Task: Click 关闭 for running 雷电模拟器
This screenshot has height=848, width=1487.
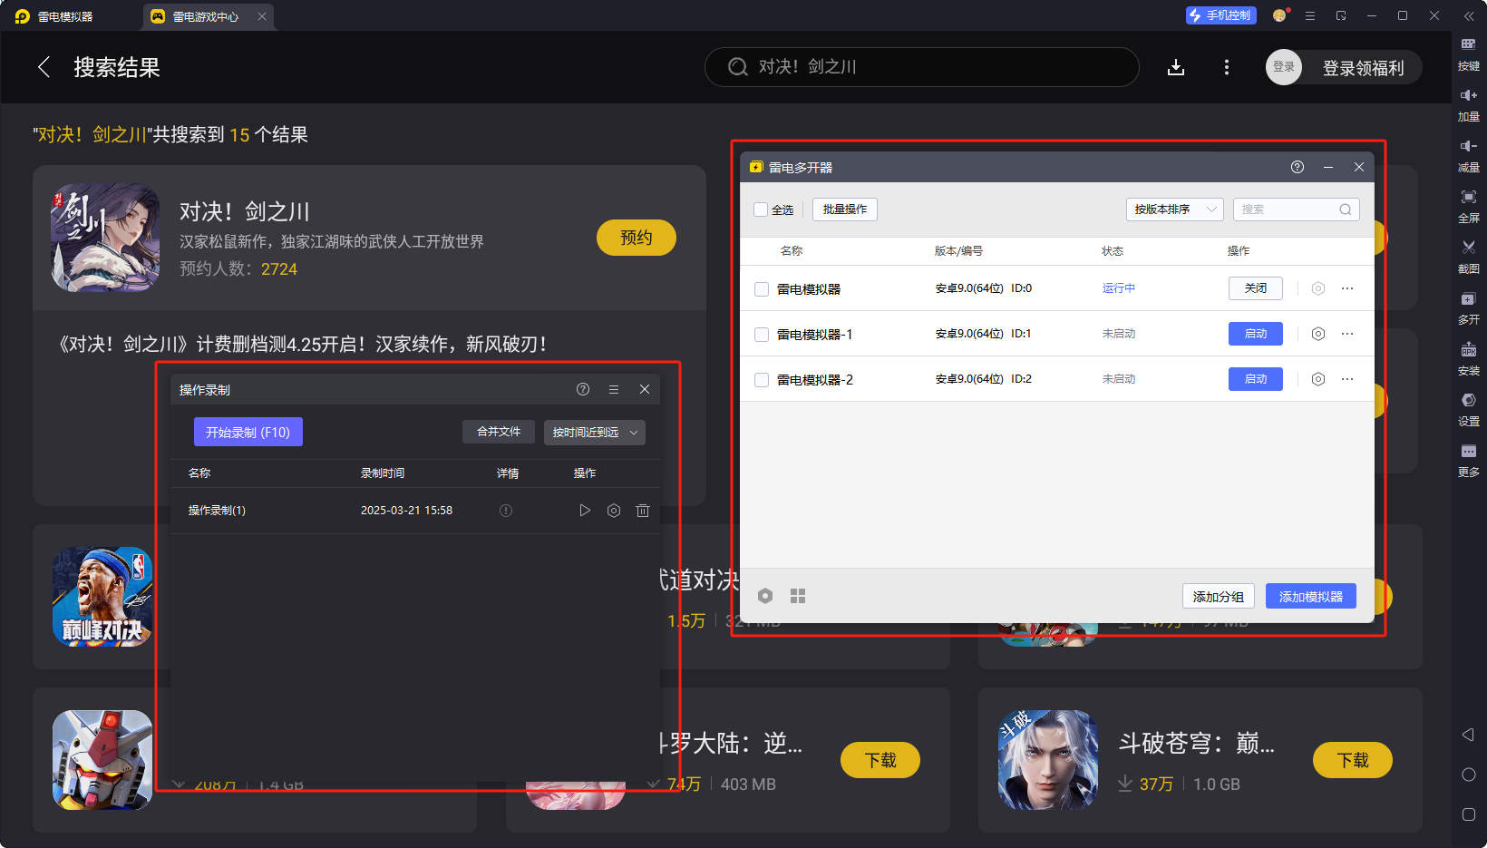Action: 1256,288
